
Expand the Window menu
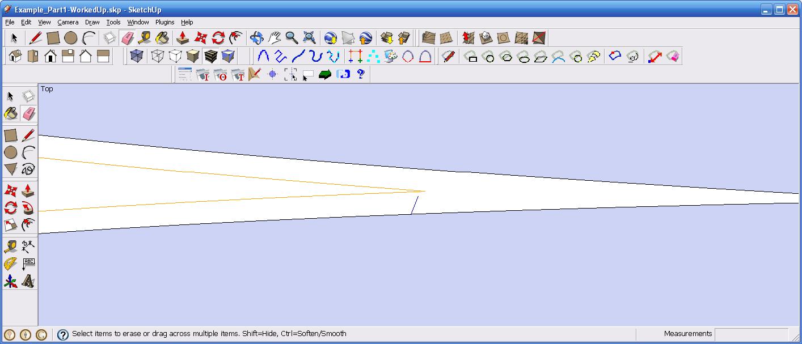click(138, 22)
